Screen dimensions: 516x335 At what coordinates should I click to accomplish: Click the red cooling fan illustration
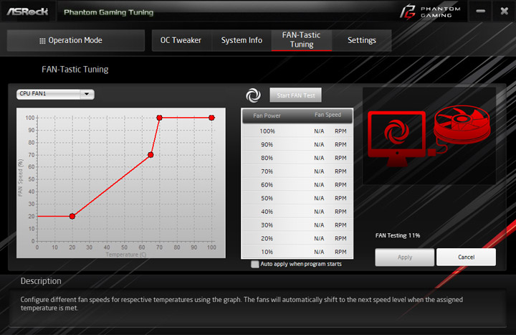[462, 125]
